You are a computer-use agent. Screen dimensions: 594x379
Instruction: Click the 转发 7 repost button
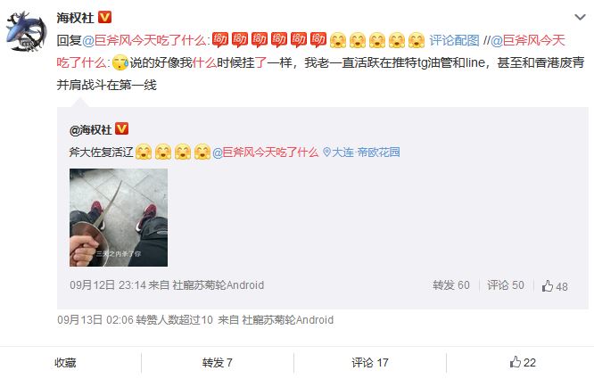(x=217, y=363)
